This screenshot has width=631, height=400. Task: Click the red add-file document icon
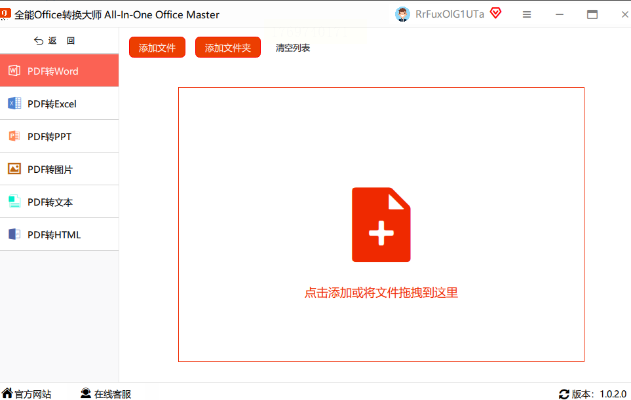(x=381, y=225)
